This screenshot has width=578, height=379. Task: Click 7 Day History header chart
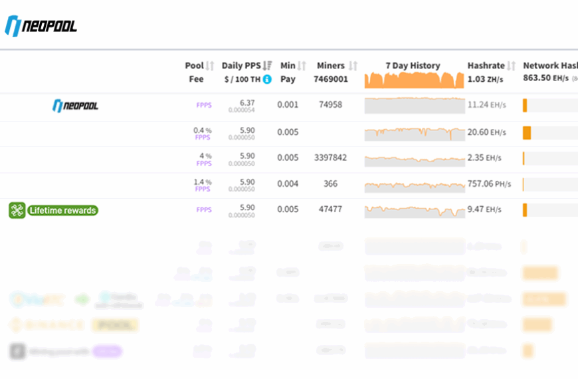[415, 80]
